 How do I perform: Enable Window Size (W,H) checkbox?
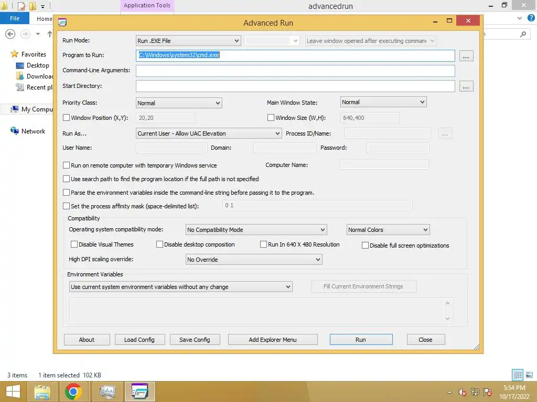point(271,118)
